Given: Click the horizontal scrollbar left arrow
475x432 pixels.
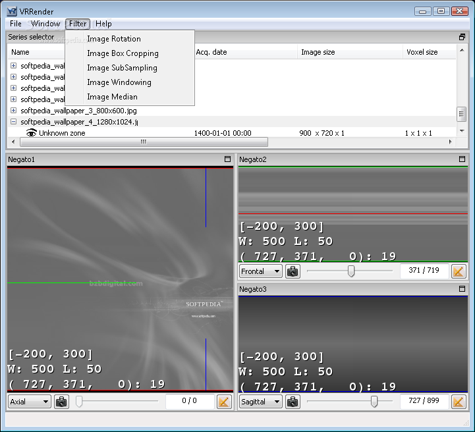Looking at the screenshot, I should 13,142.
